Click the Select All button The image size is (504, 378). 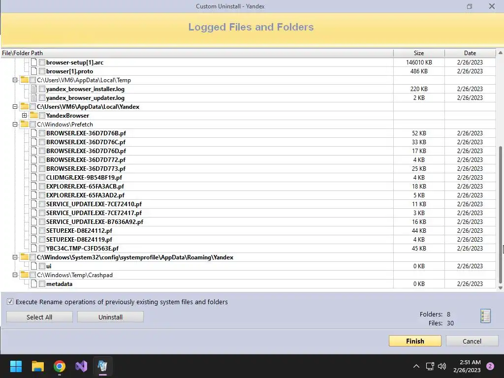click(x=39, y=317)
